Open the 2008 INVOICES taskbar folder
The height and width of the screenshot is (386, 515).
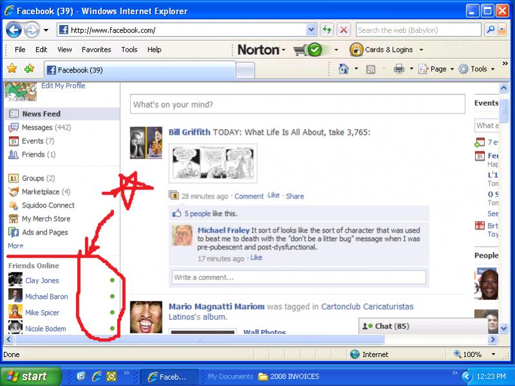tap(289, 376)
